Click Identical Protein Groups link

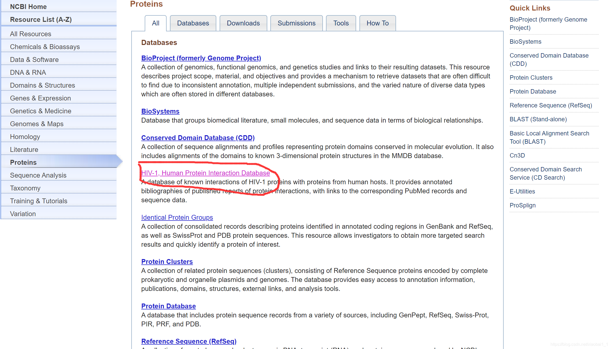tap(177, 217)
